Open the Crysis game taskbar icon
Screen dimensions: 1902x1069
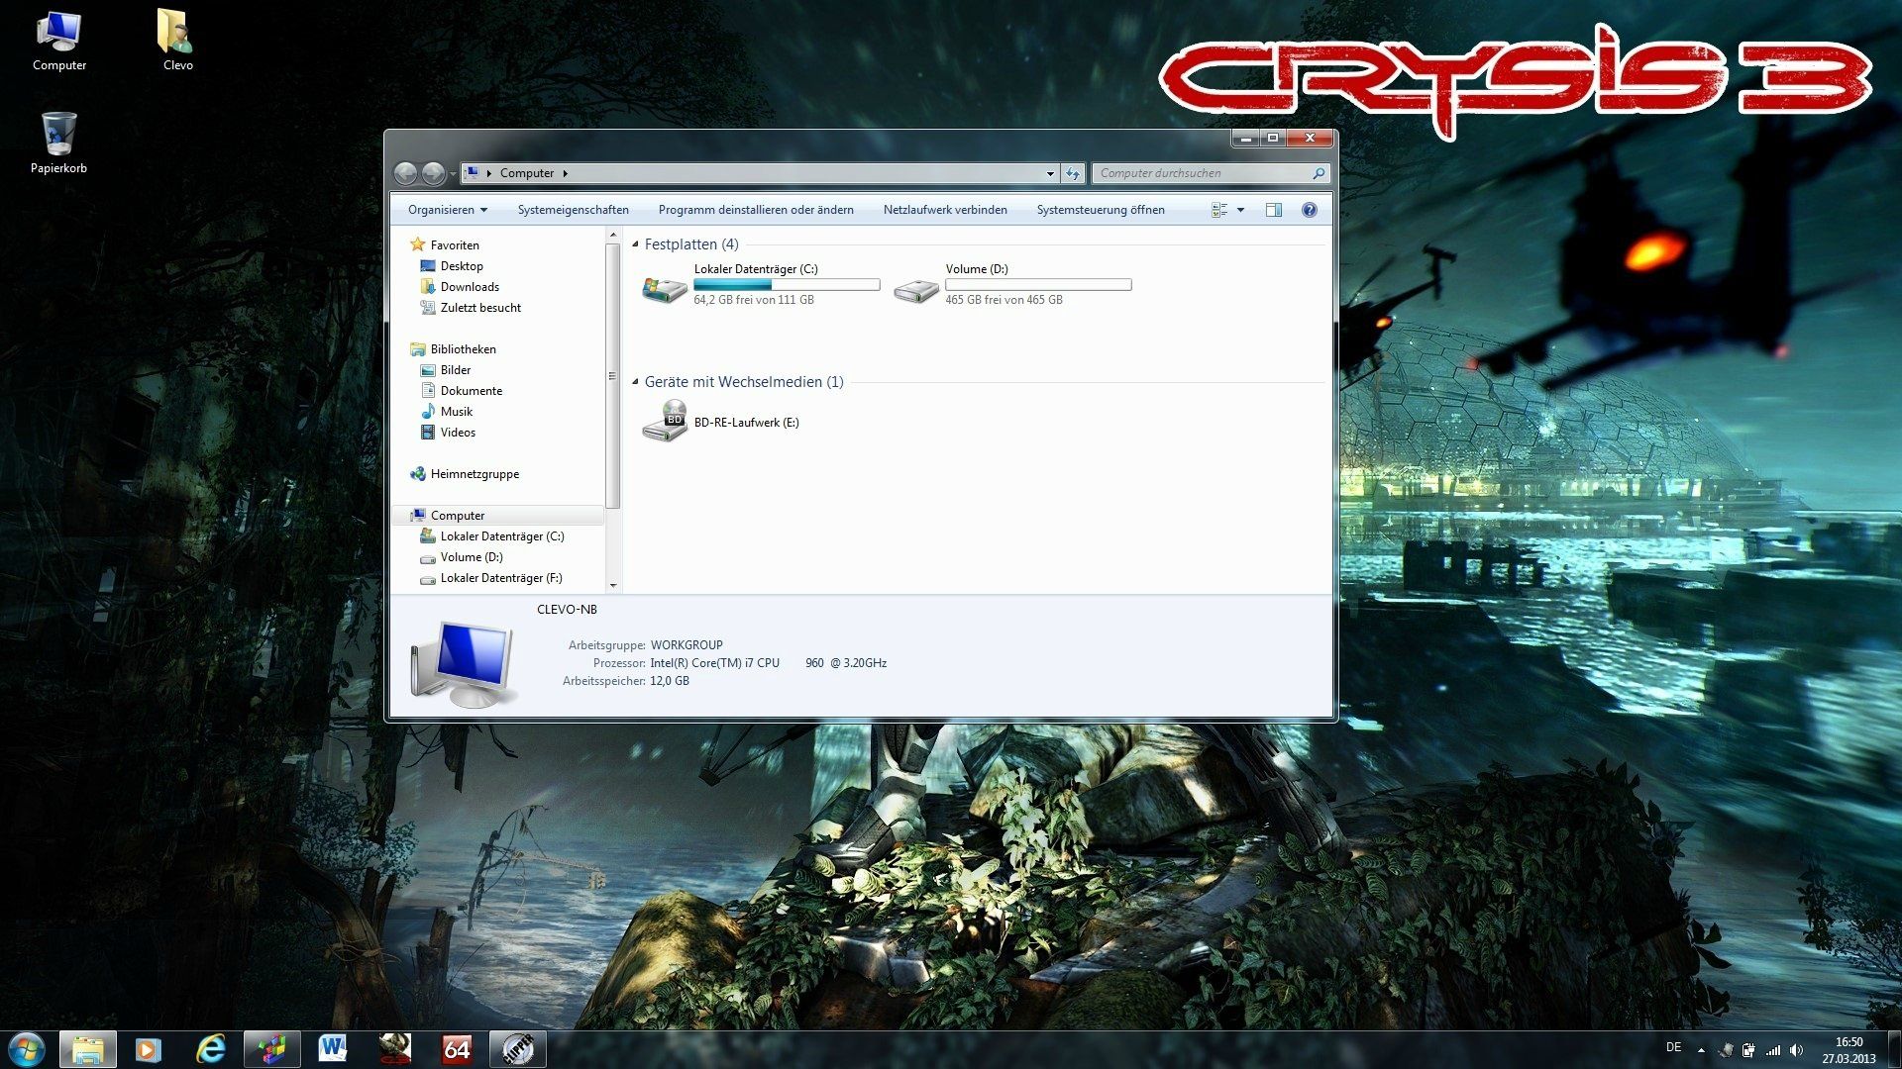click(x=394, y=1049)
